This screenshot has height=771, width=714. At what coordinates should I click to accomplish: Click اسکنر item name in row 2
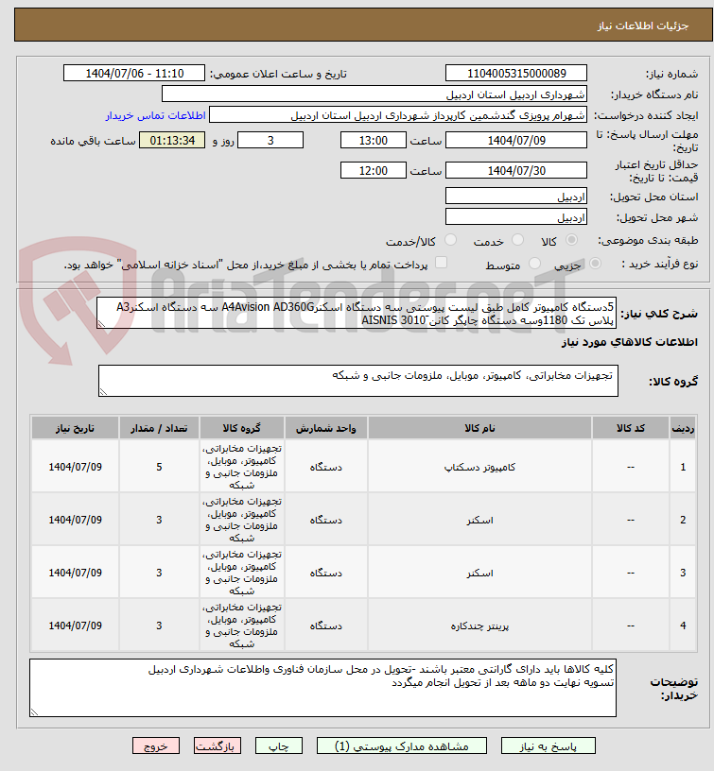(479, 520)
